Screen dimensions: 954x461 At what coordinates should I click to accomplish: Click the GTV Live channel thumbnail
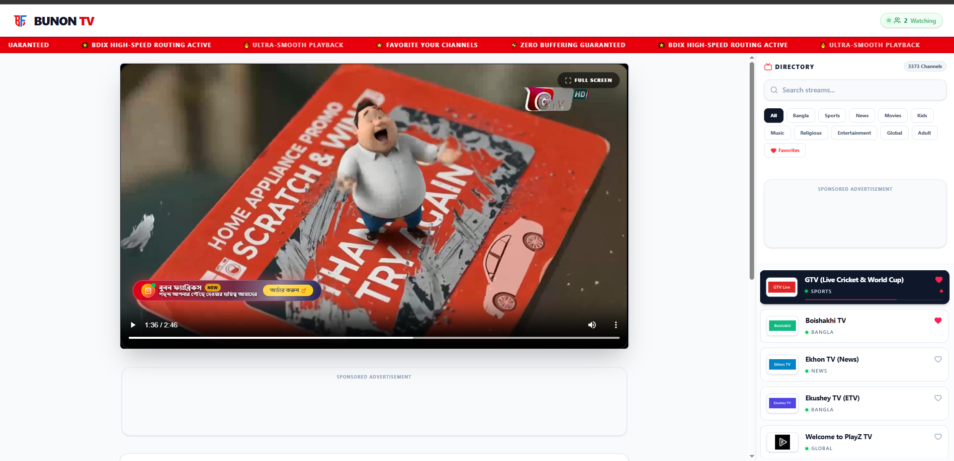pyautogui.click(x=781, y=287)
